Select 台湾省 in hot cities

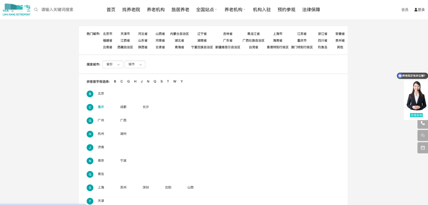pos(254,47)
